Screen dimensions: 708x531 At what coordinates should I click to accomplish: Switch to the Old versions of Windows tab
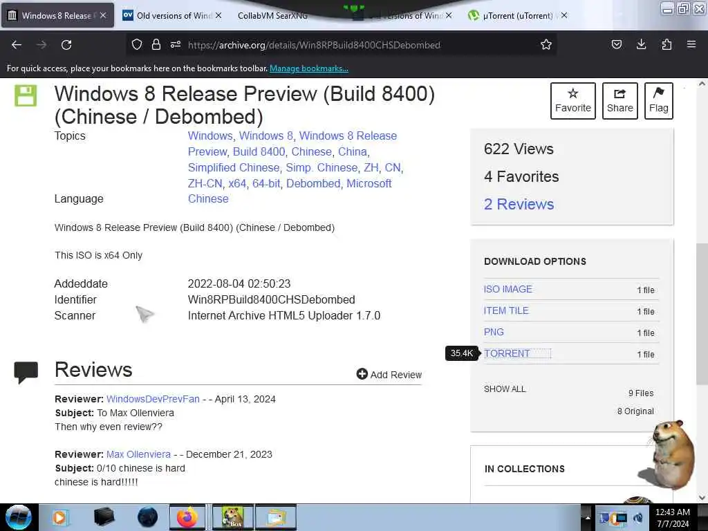[x=167, y=15]
